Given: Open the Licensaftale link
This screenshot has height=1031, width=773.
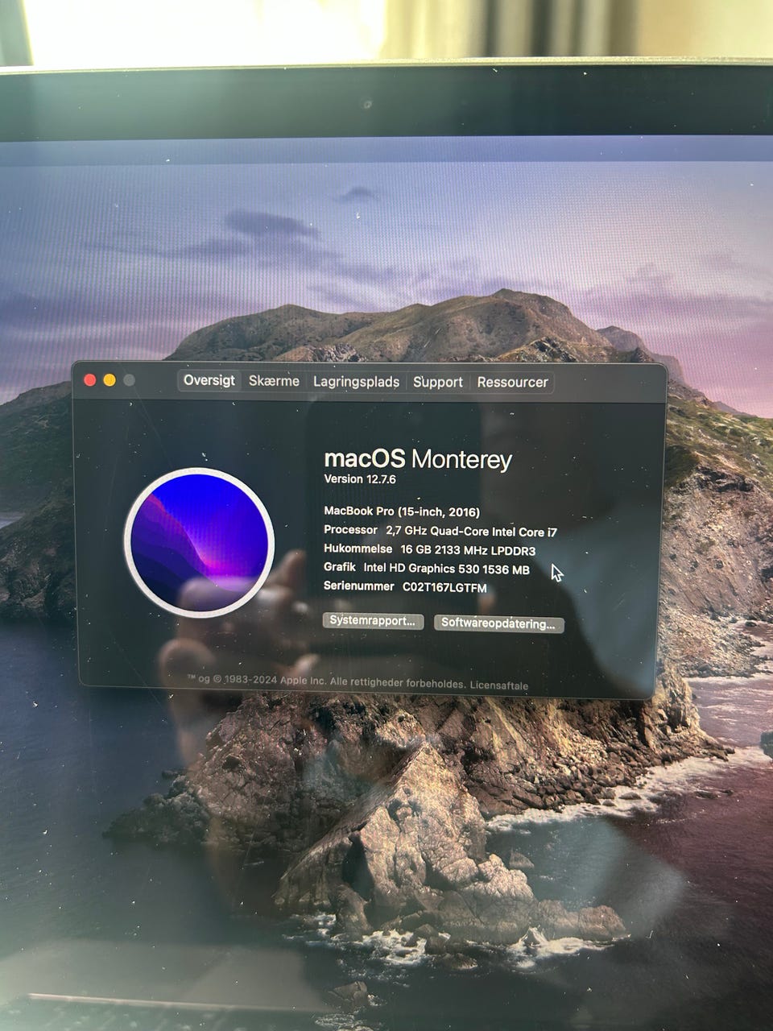Looking at the screenshot, I should point(499,685).
